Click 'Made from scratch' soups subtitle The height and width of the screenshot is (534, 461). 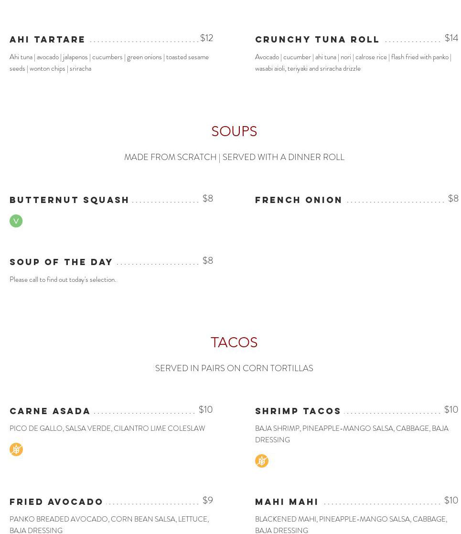click(x=234, y=157)
